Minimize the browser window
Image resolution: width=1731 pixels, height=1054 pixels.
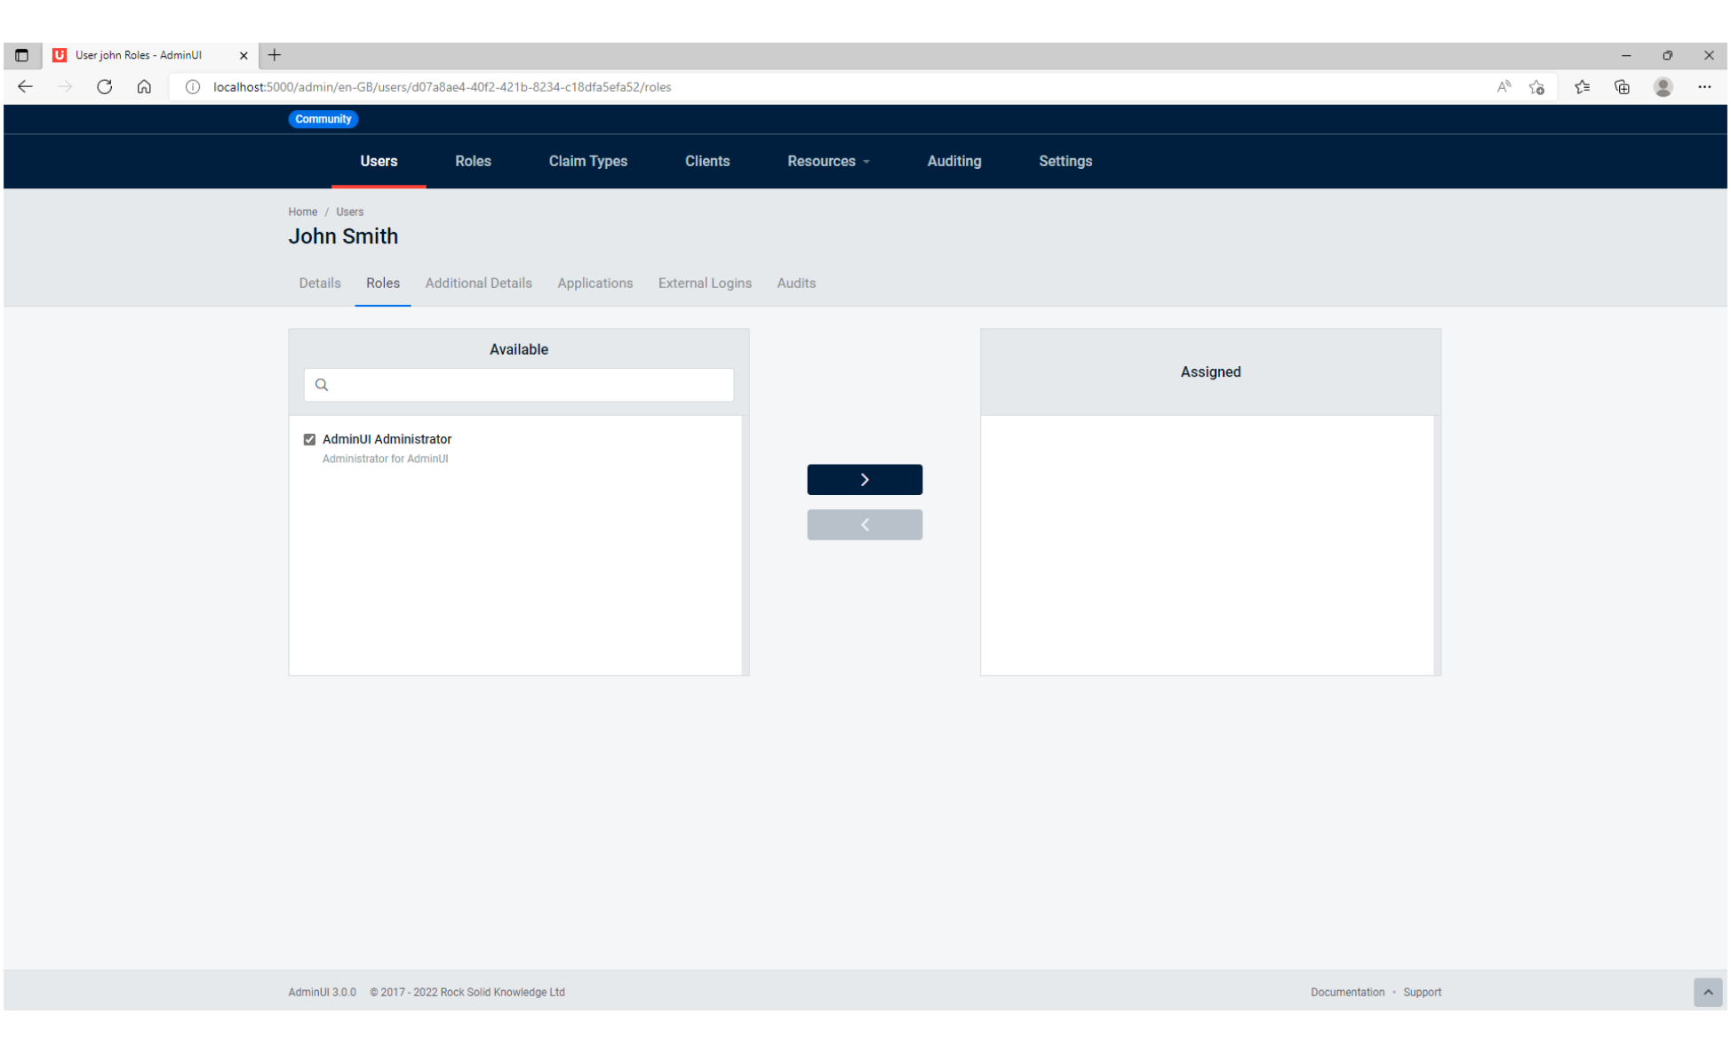(x=1625, y=55)
